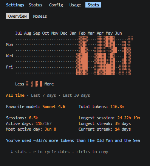This screenshot has width=150, height=166.
Task: Click the Mon row label
Action: (9, 44)
